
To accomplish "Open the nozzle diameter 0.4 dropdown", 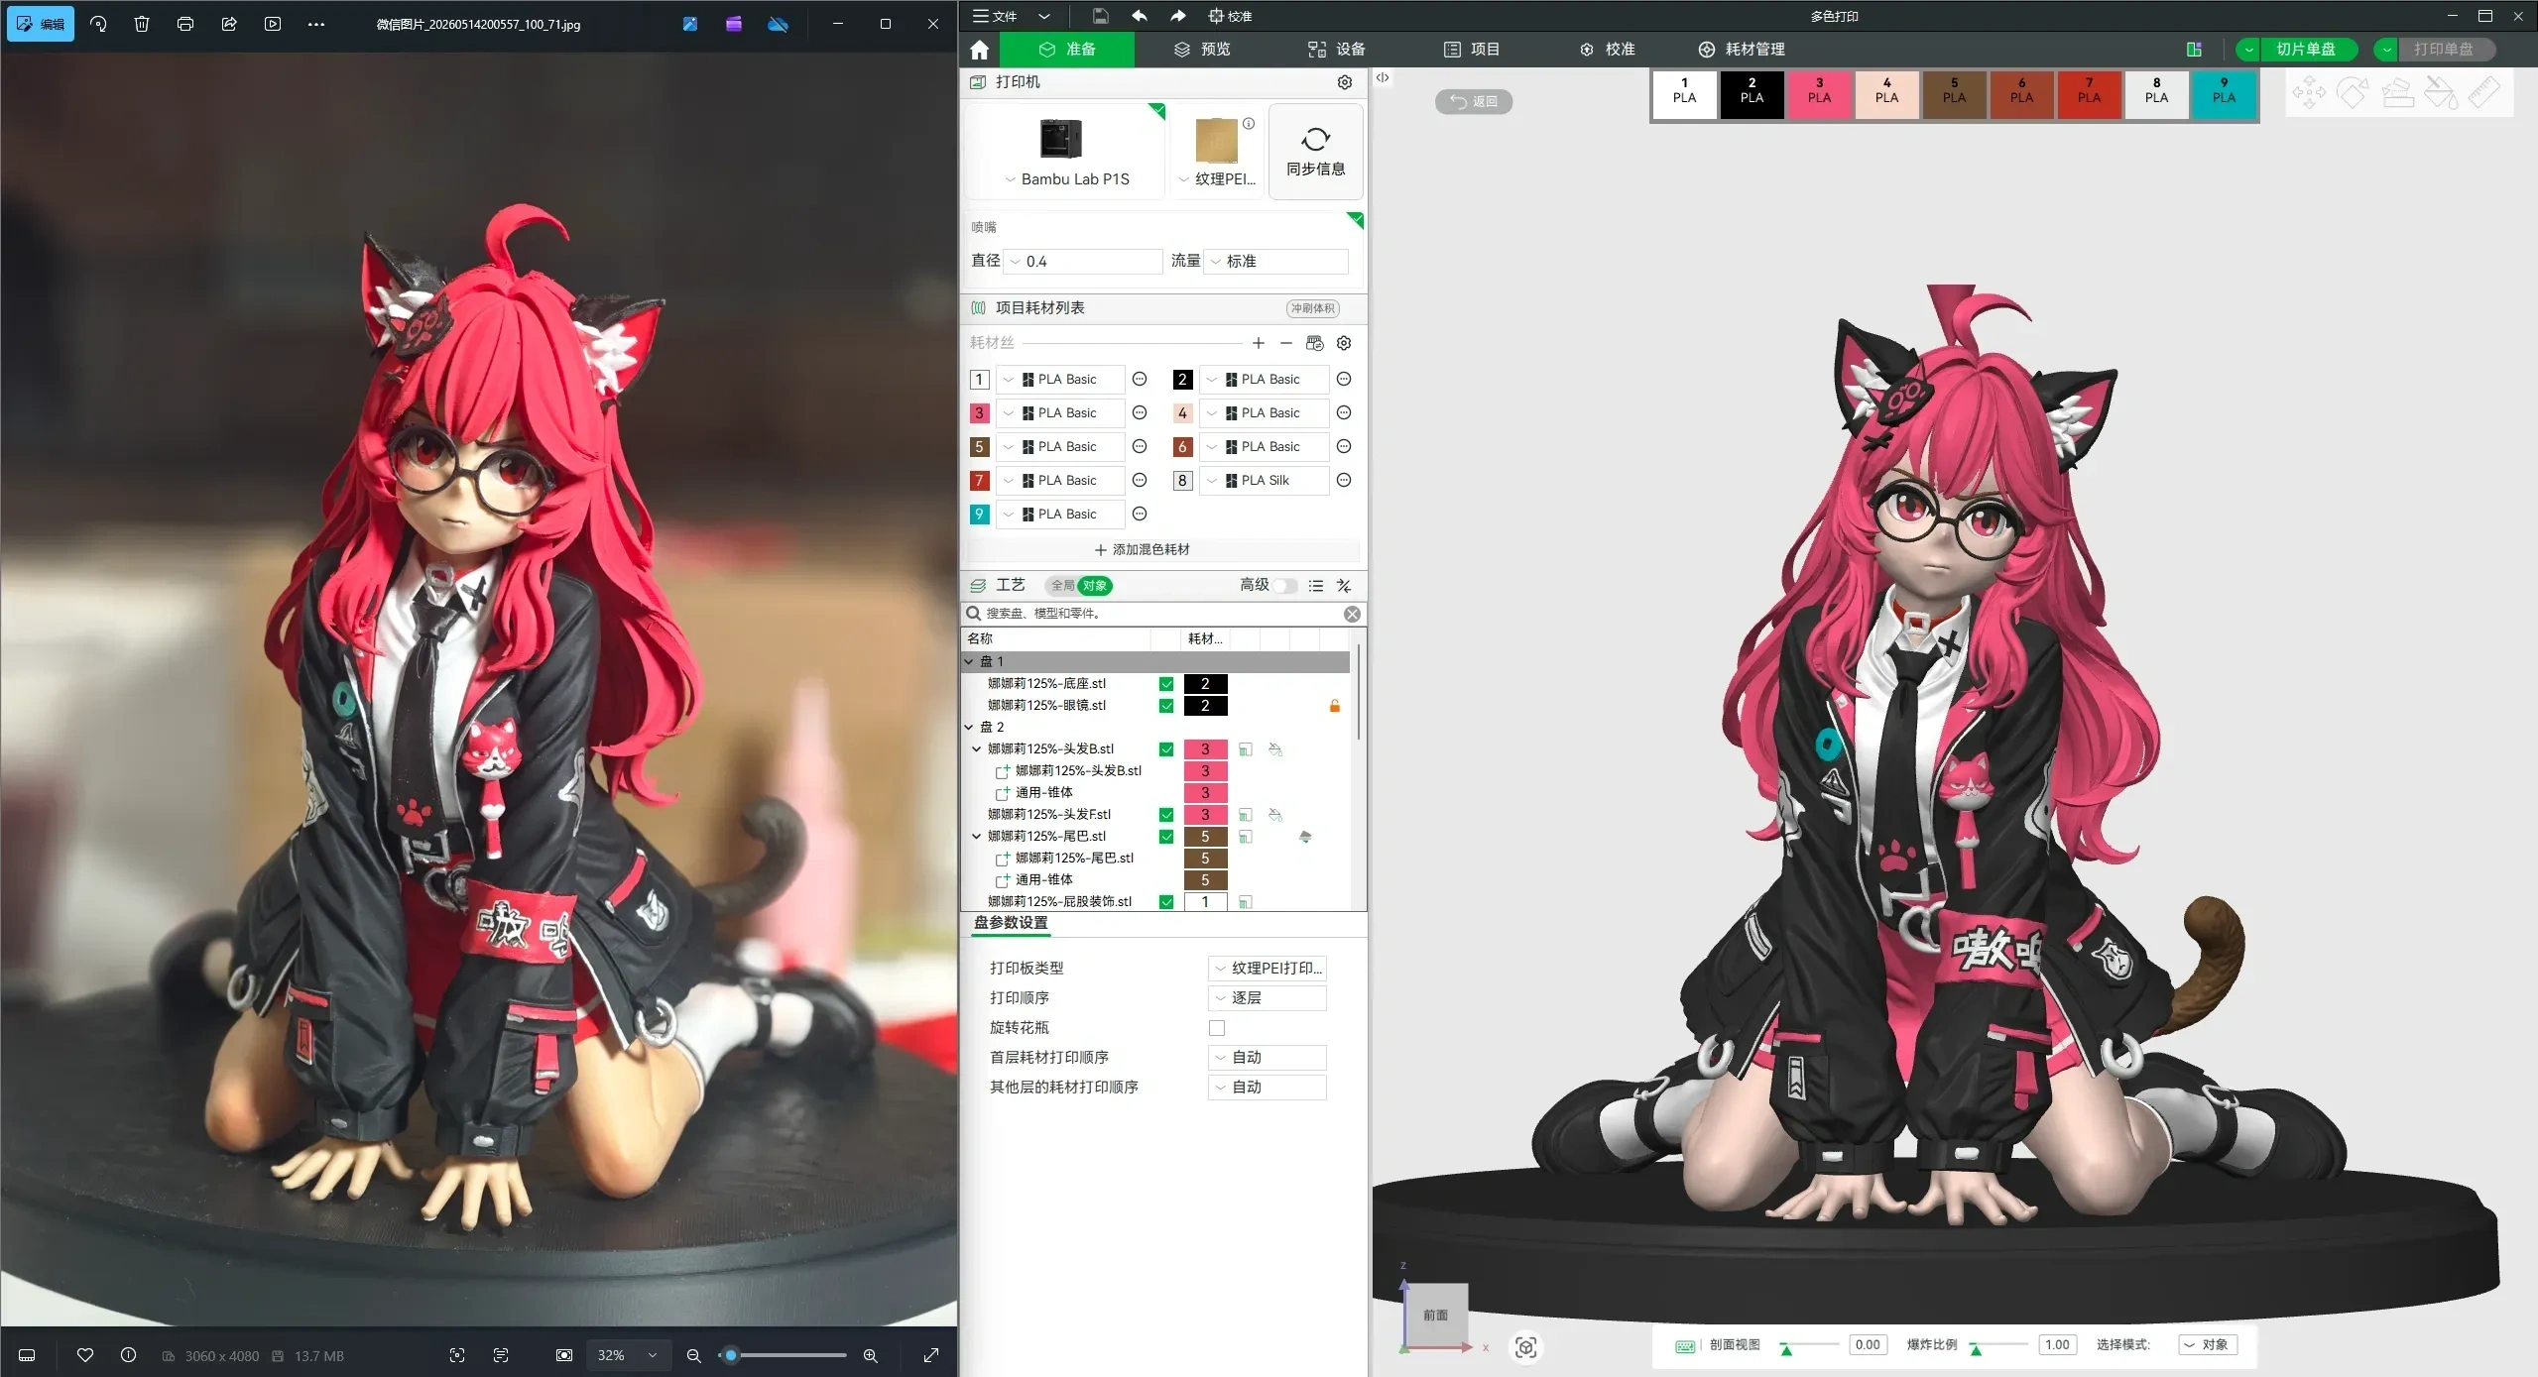I will coord(1083,262).
